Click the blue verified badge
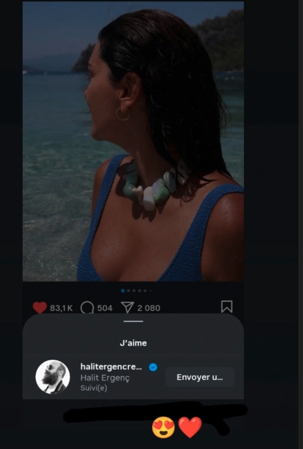This screenshot has width=303, height=449. click(153, 367)
